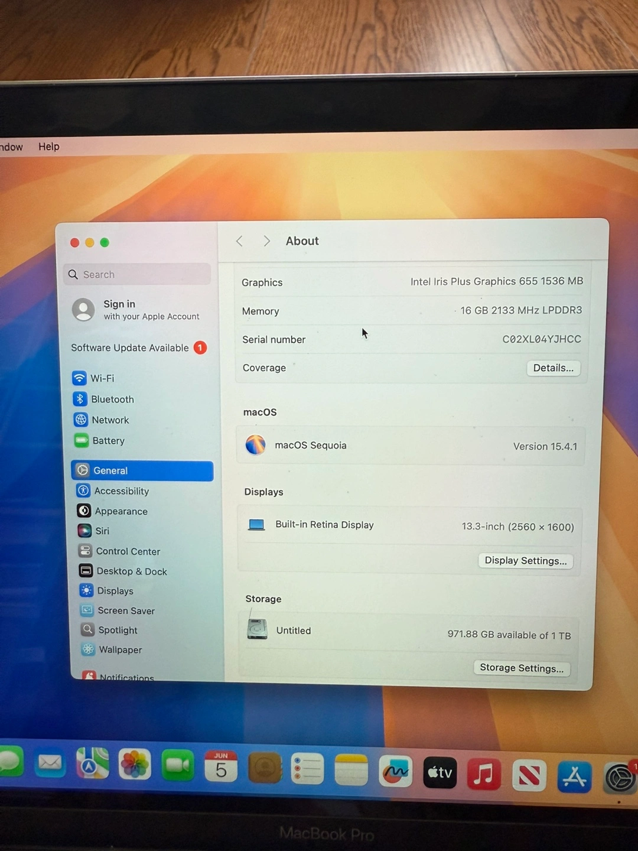The image size is (638, 851).
Task: Open the Help menu
Action: click(x=49, y=146)
